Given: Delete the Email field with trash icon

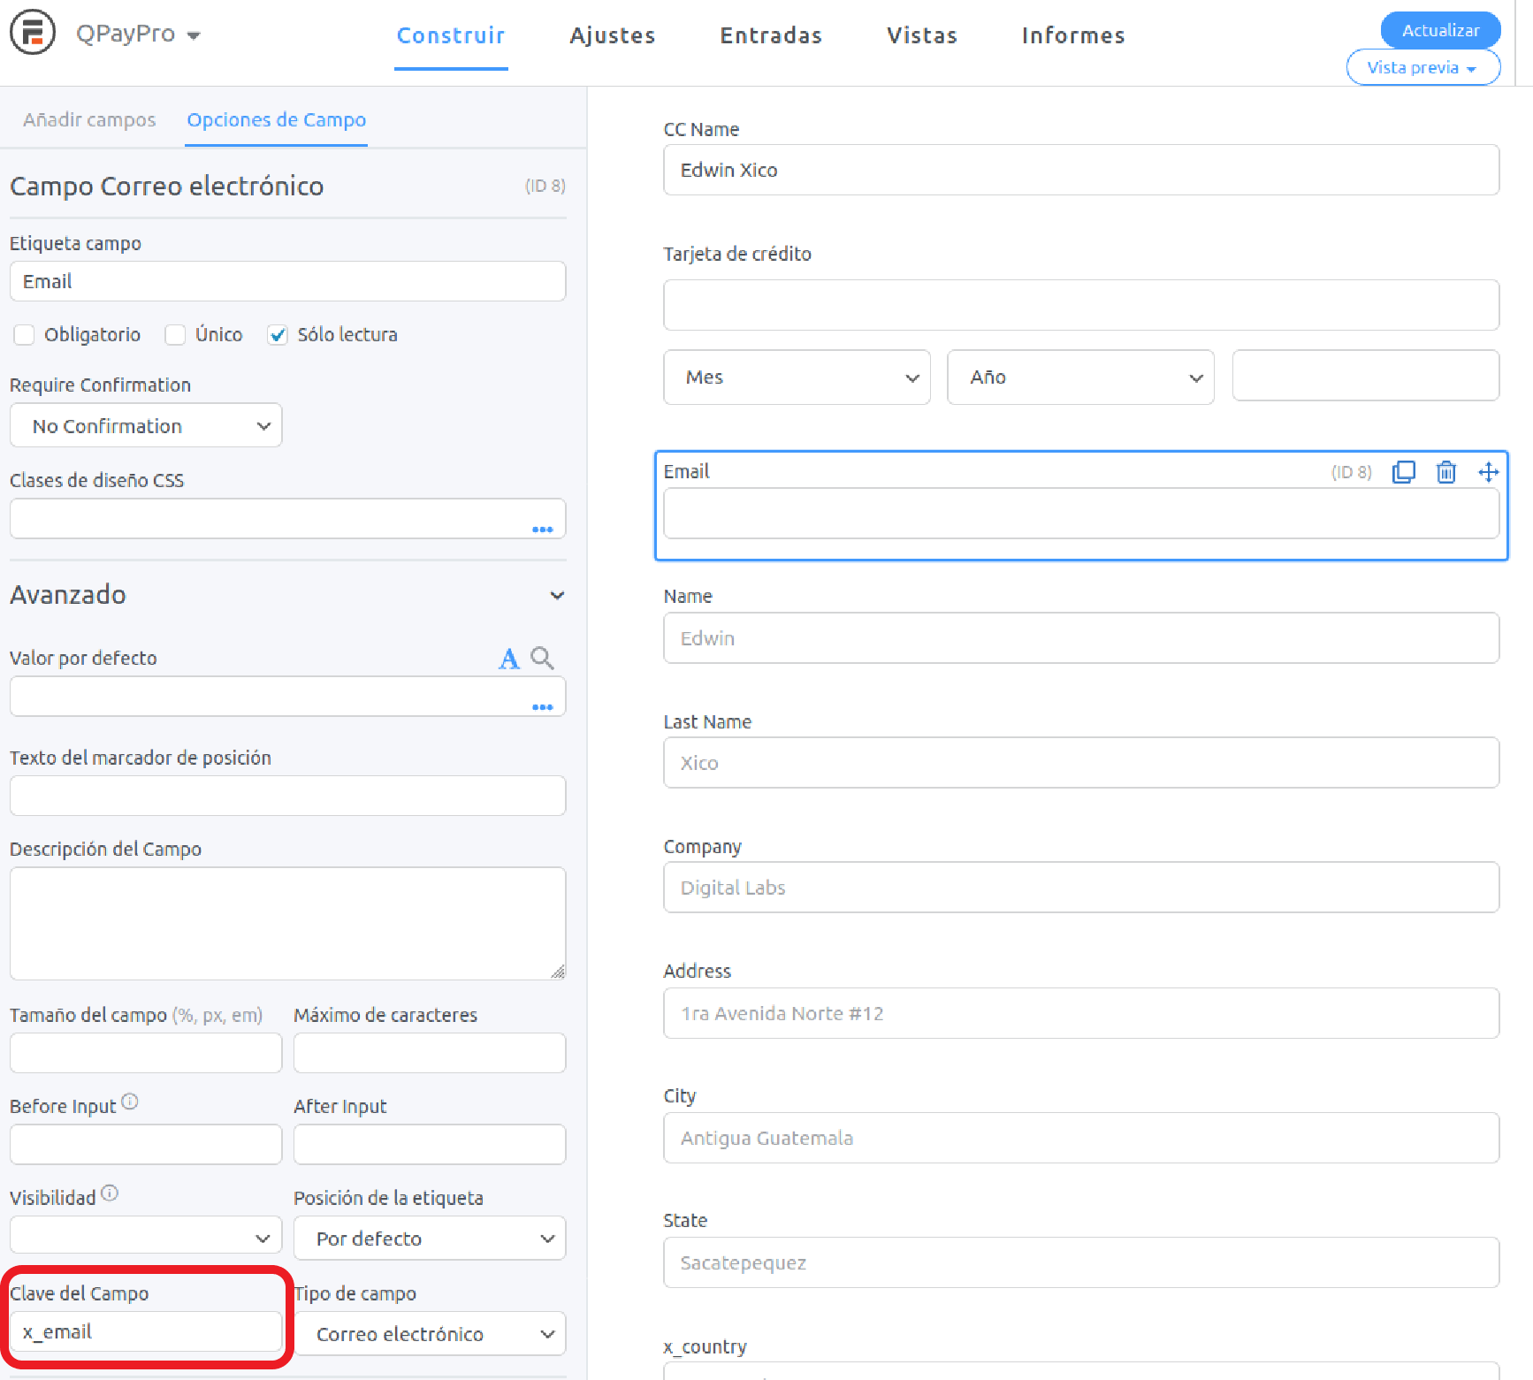Looking at the screenshot, I should (1445, 472).
